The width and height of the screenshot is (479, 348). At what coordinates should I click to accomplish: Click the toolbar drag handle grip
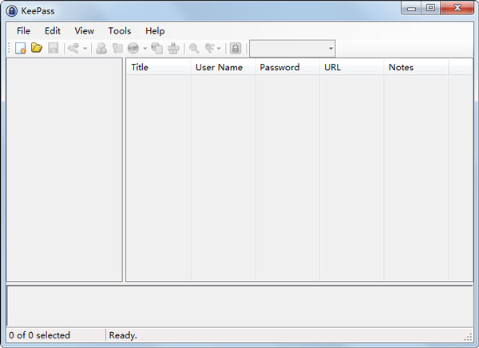(9, 48)
